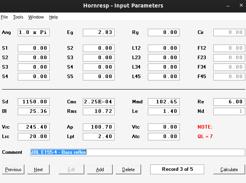Select the Vrc field showing 245.40
Viewport: 246px width, 183px height.
tap(34, 127)
